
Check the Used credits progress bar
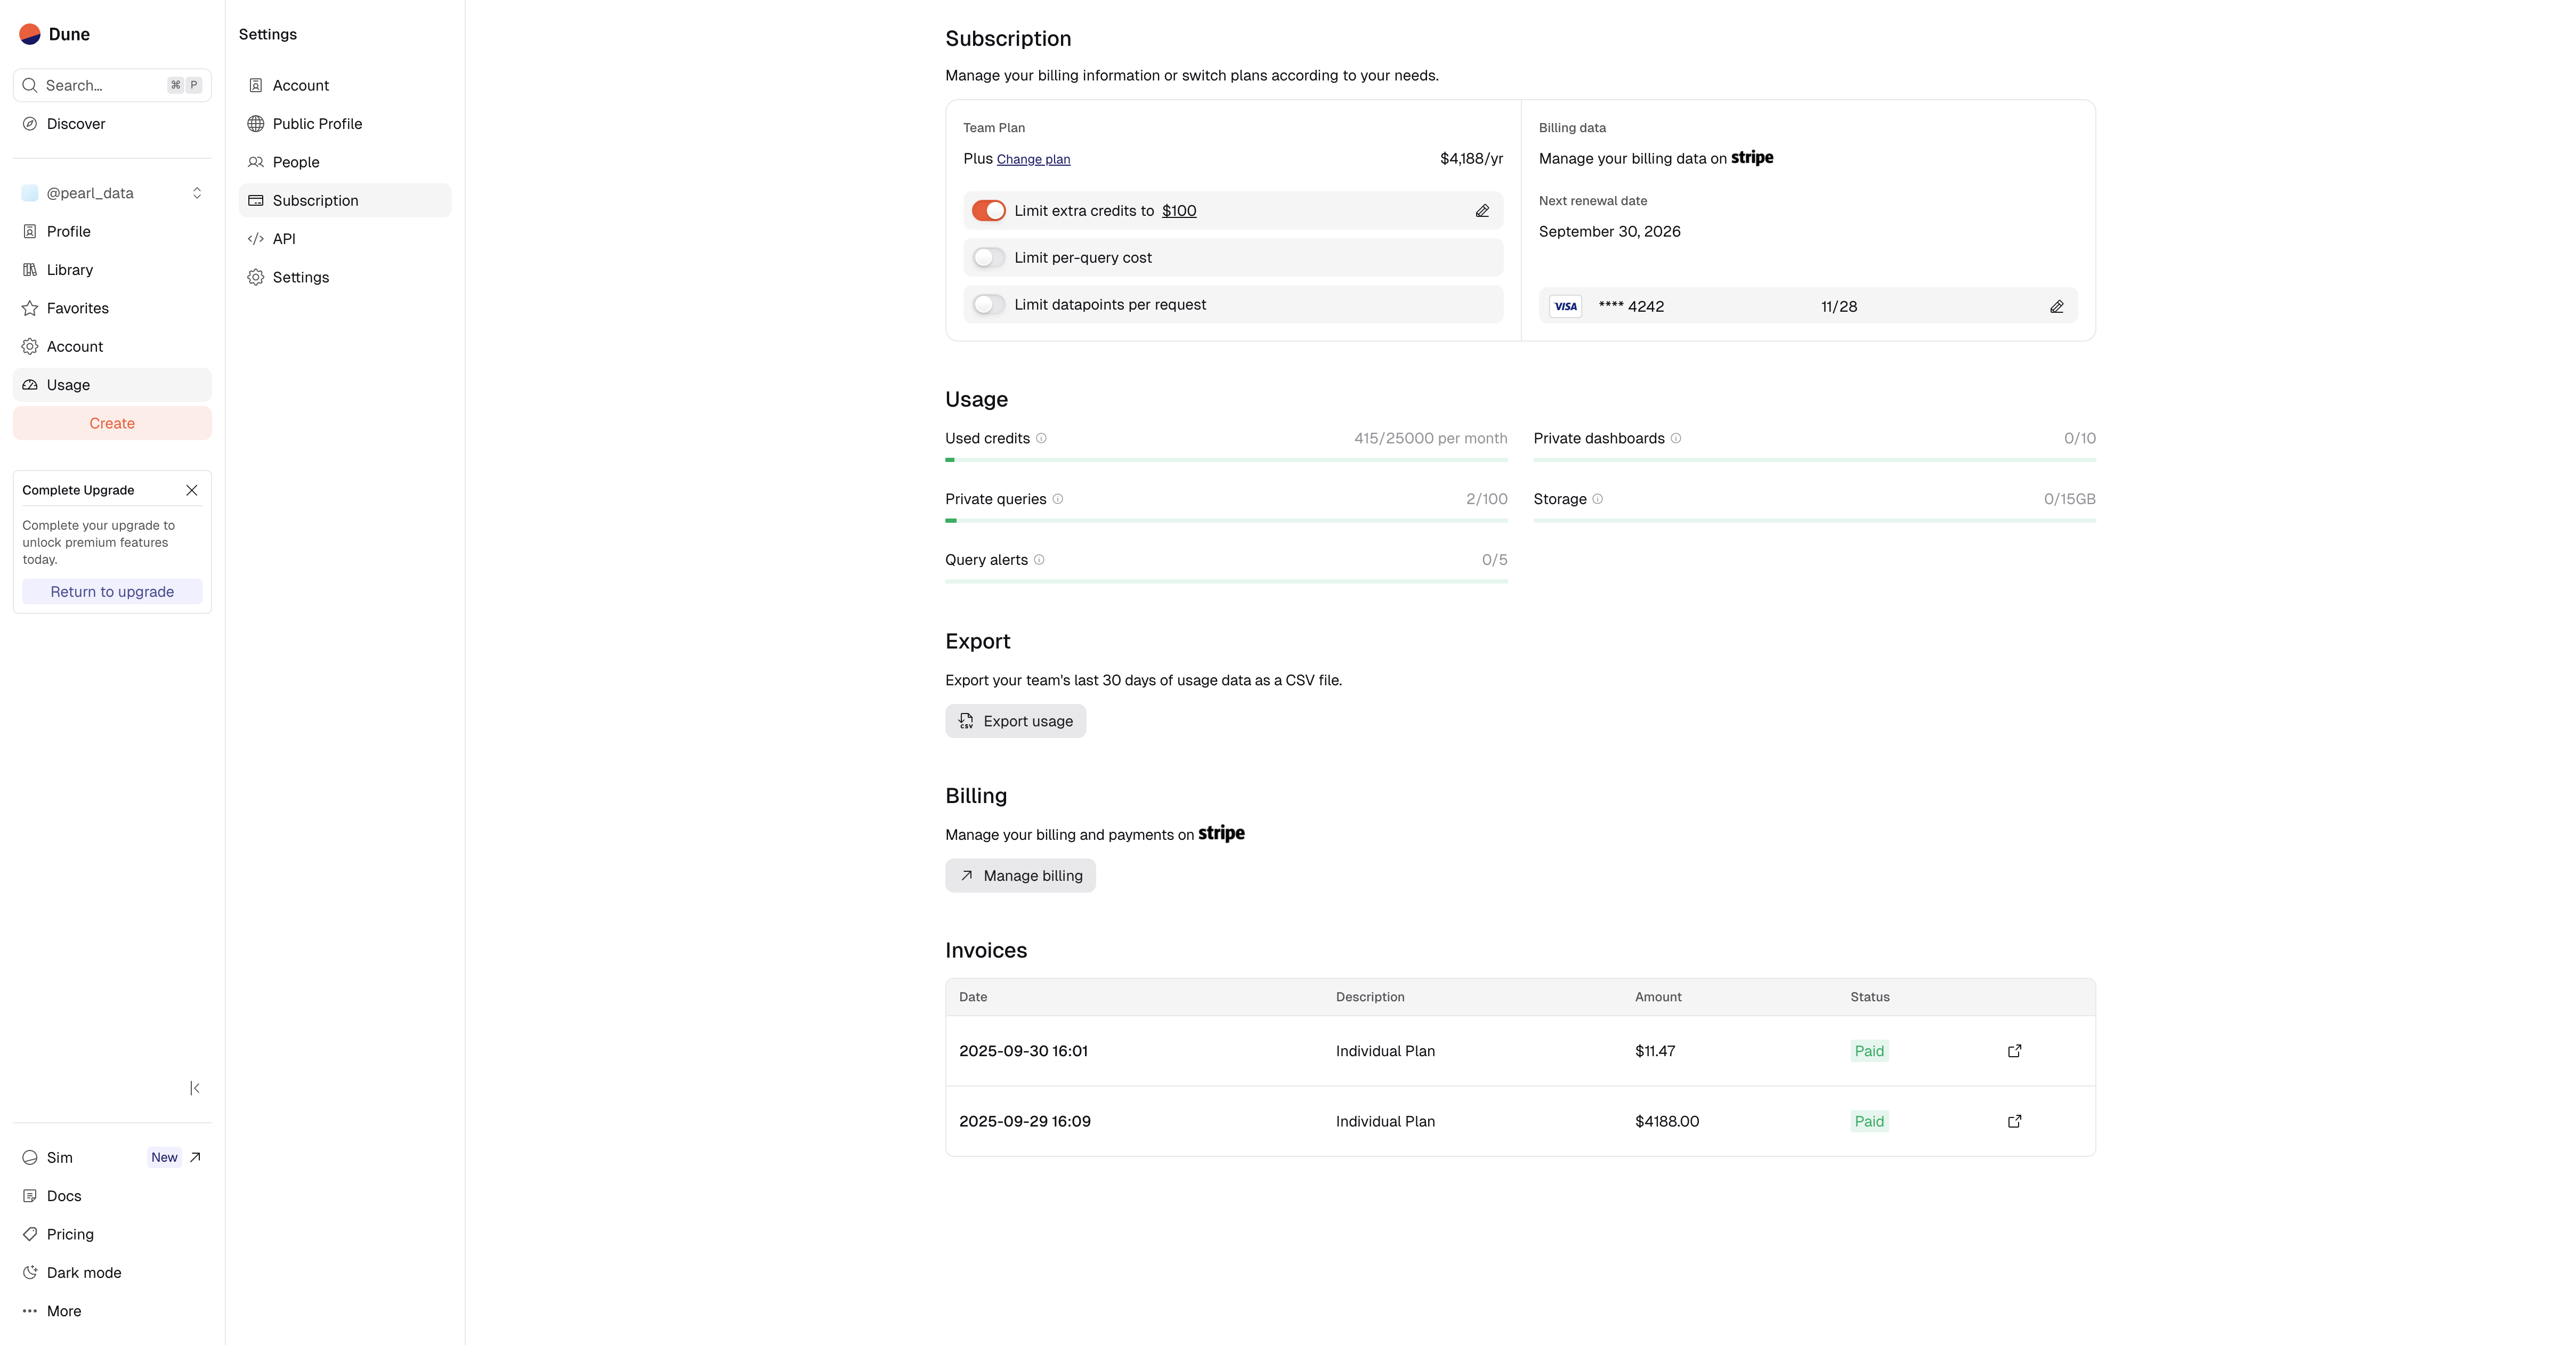(1225, 461)
